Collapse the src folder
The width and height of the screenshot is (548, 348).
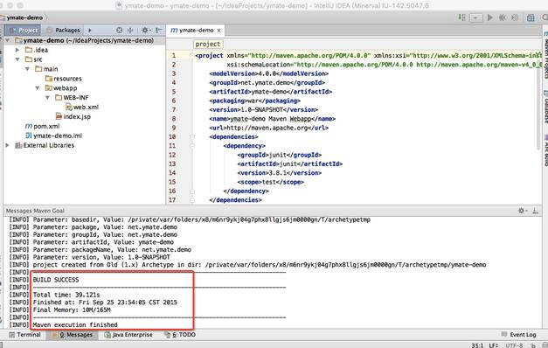coord(17,59)
